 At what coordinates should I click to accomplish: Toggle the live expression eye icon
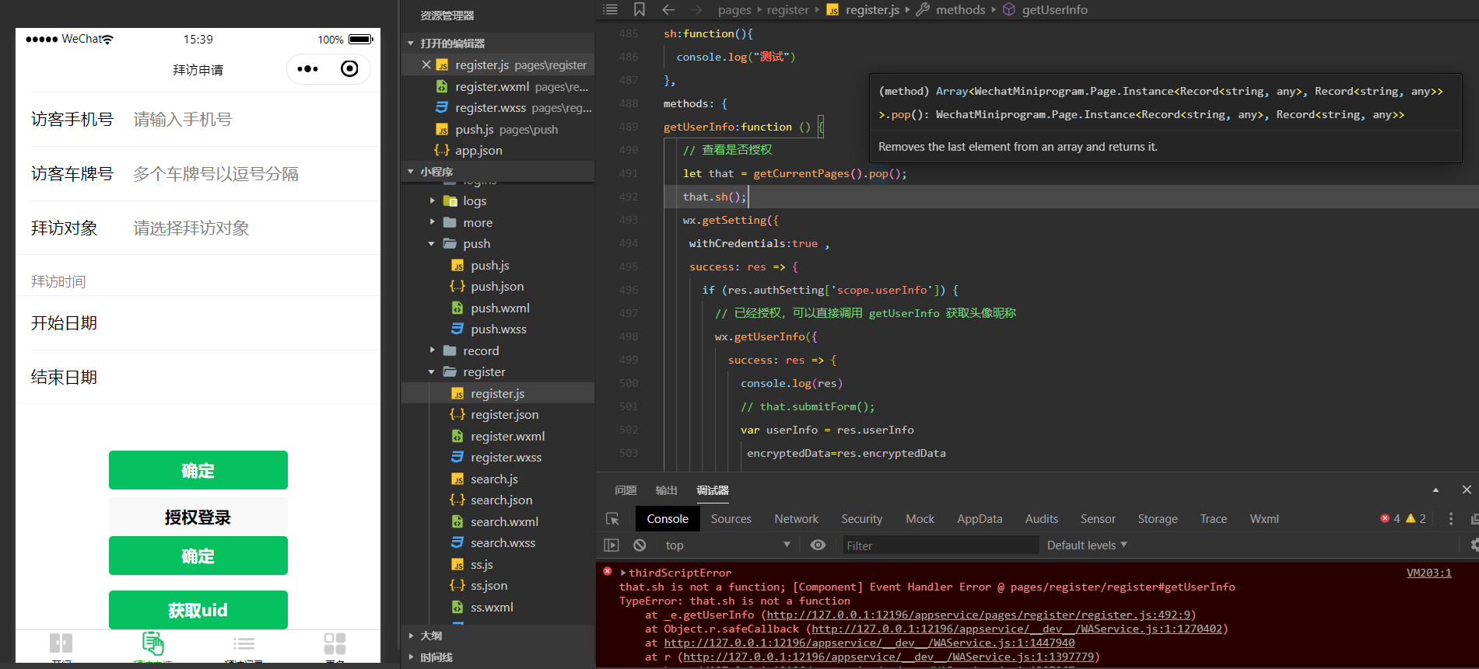pyautogui.click(x=818, y=545)
